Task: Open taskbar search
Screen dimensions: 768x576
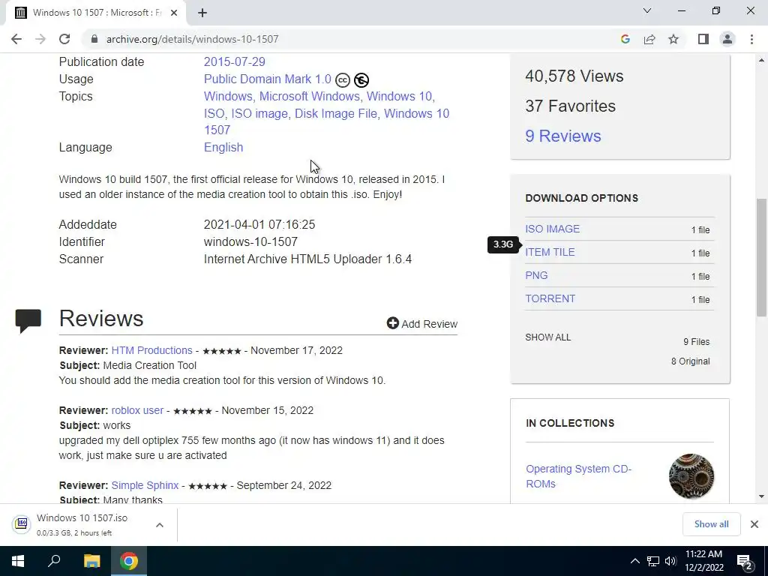Action: (x=54, y=561)
